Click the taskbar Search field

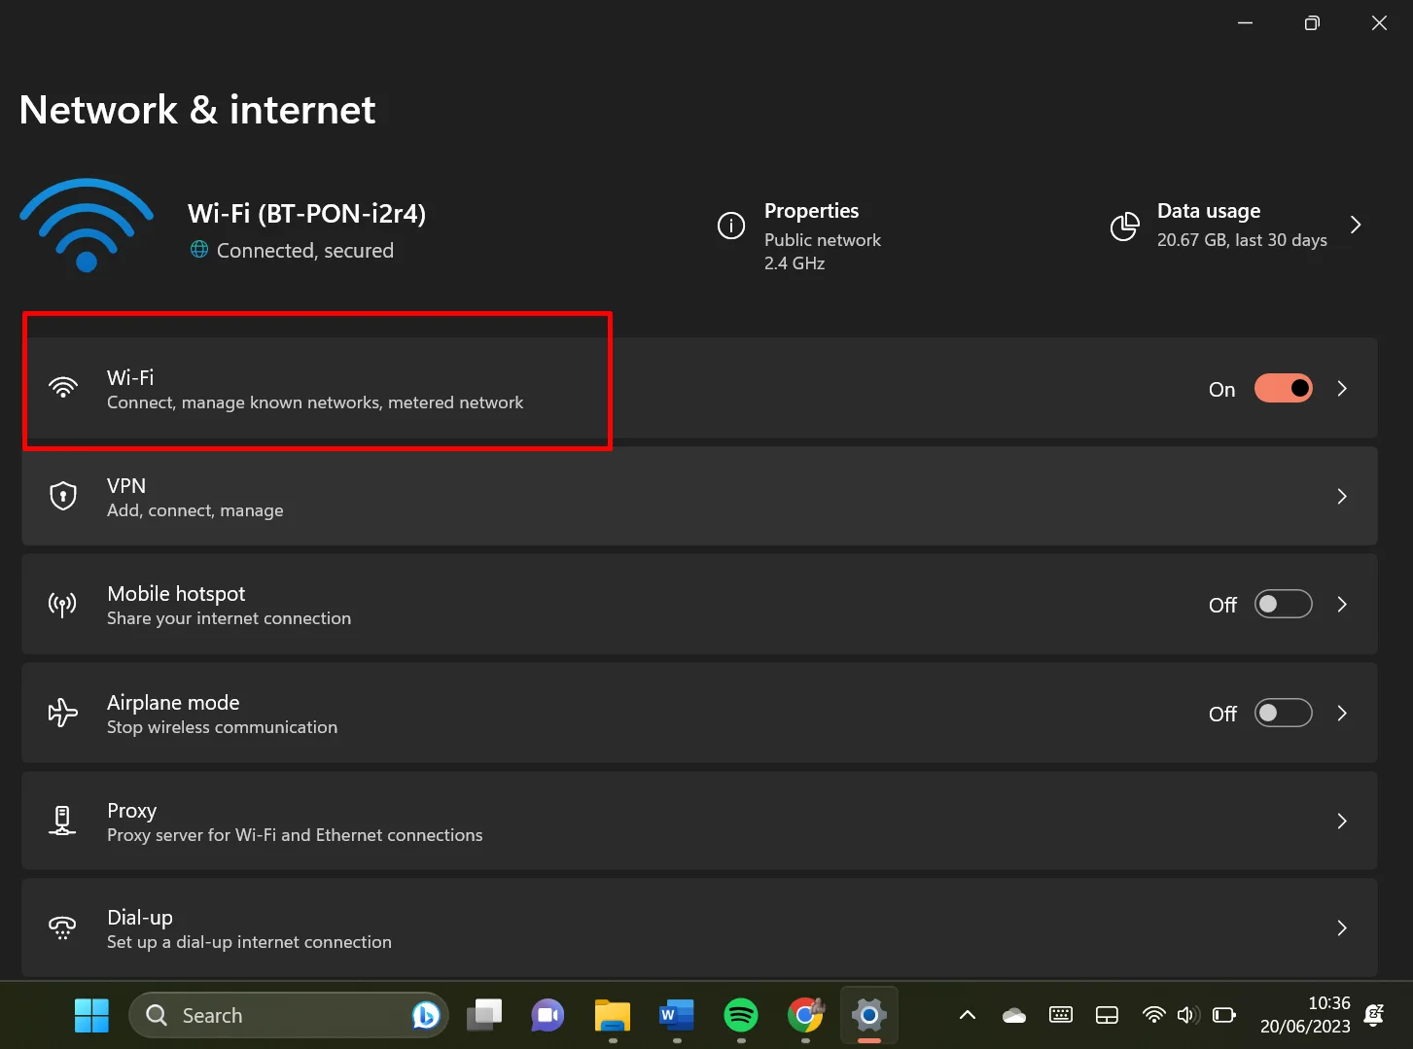click(288, 1015)
